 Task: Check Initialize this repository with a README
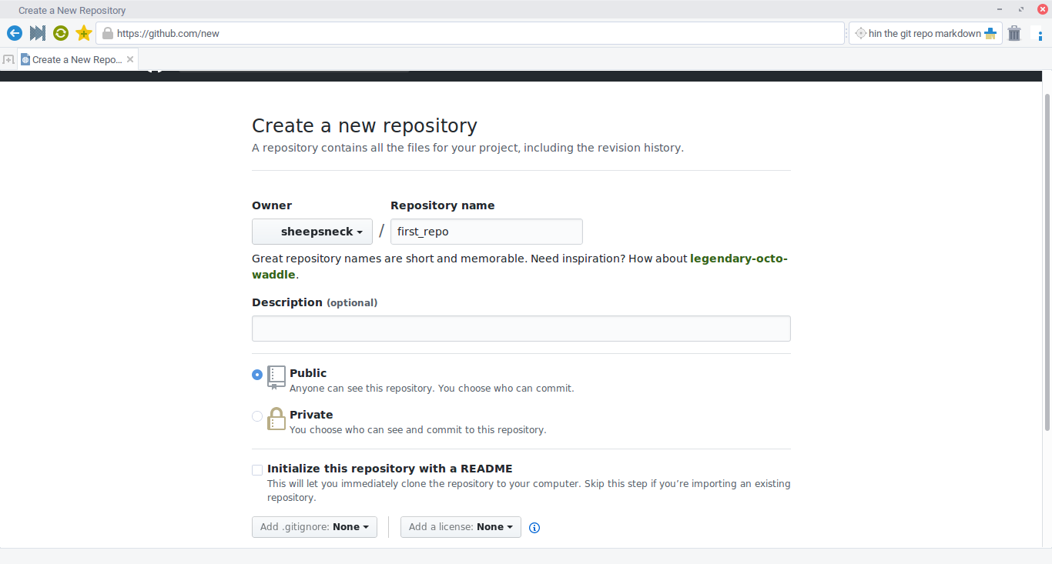point(257,469)
